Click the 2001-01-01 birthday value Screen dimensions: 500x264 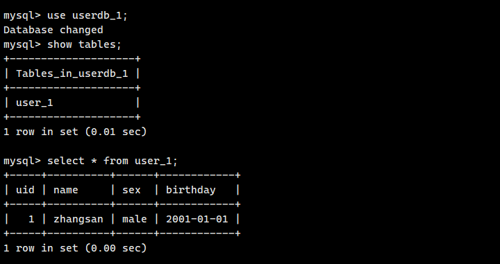pos(197,219)
